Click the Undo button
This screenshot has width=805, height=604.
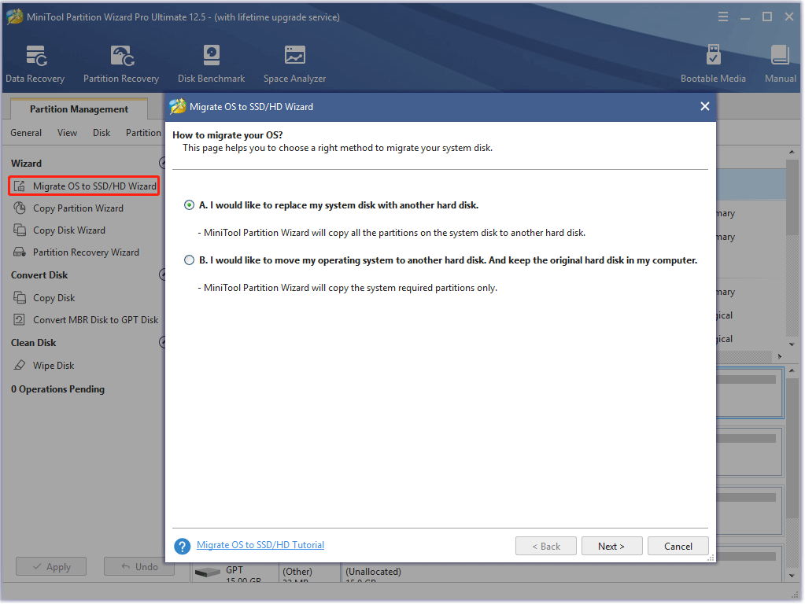point(139,566)
